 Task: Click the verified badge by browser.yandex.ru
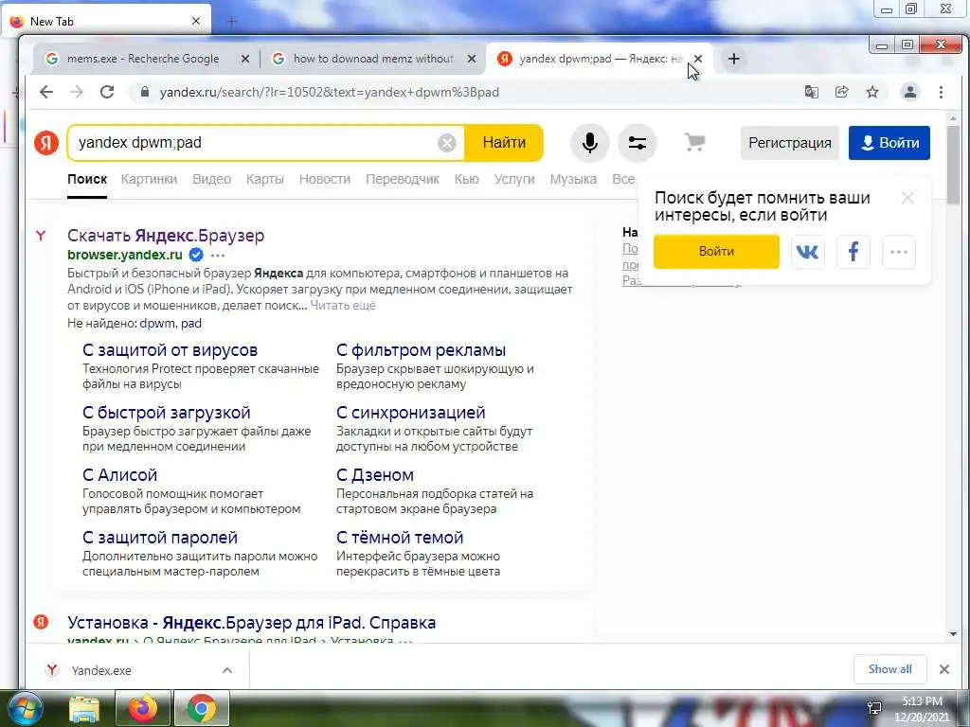pyautogui.click(x=195, y=254)
